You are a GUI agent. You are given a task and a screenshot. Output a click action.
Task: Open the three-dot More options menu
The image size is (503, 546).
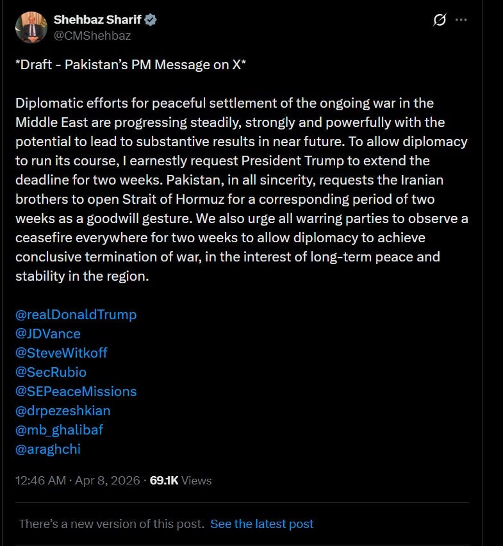point(461,20)
